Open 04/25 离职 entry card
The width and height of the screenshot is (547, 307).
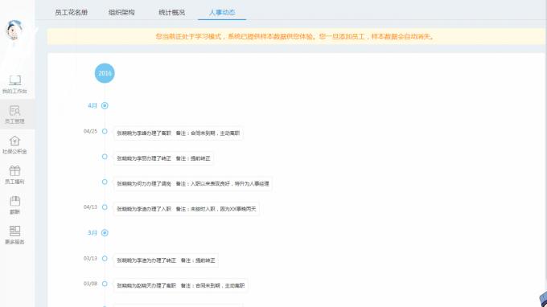click(179, 133)
